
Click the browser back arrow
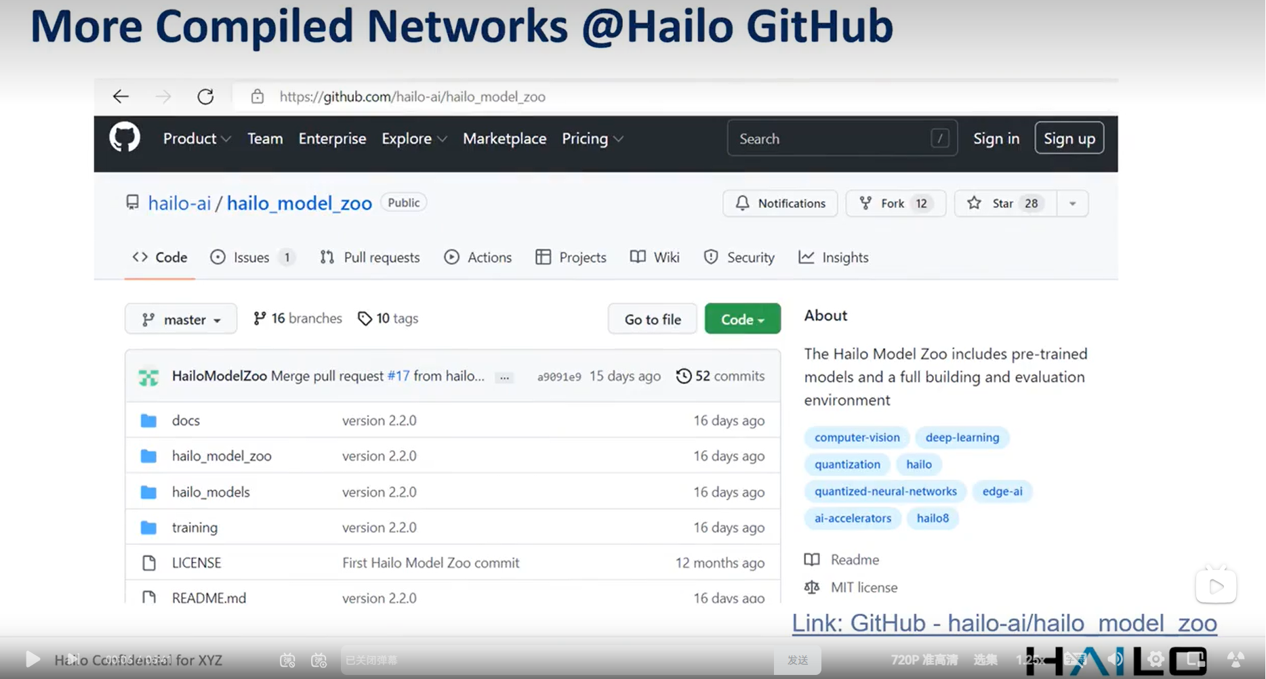point(121,97)
